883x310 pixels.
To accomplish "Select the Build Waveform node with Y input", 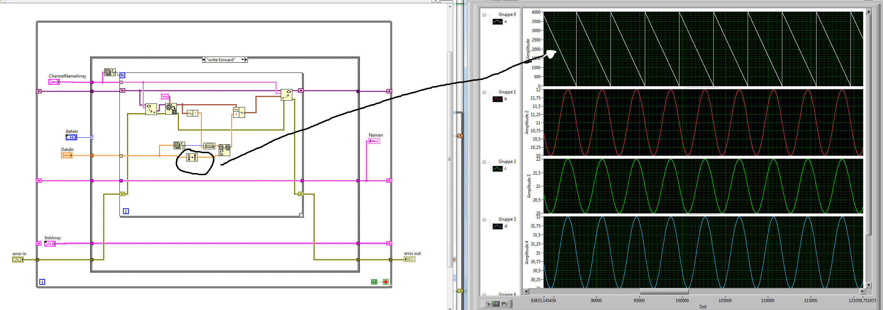I will (x=239, y=112).
